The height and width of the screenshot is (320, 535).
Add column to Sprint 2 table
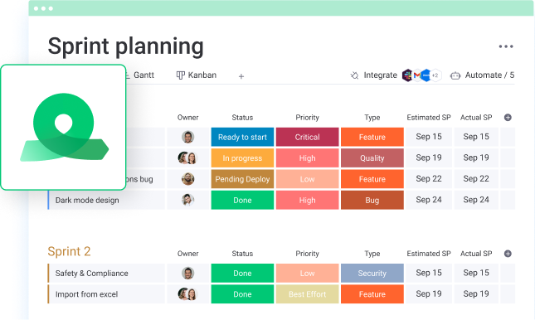coord(508,254)
